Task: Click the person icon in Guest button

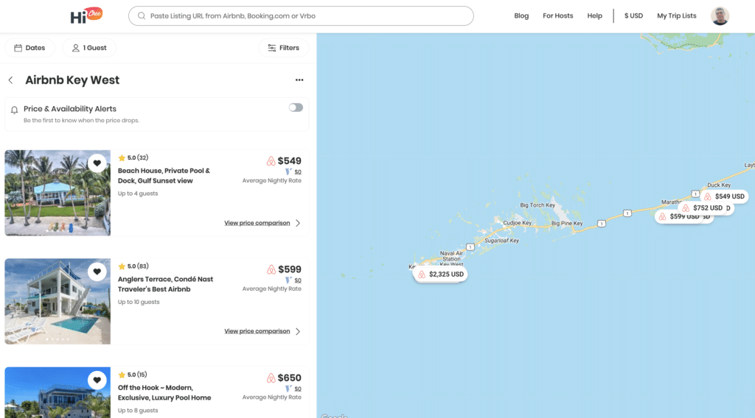Action: (x=76, y=48)
